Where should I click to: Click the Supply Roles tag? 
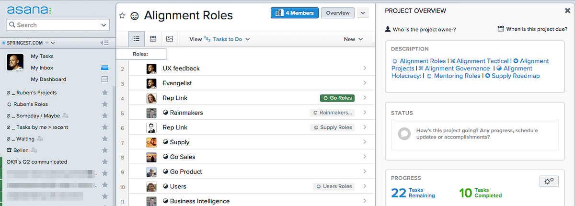(x=333, y=127)
